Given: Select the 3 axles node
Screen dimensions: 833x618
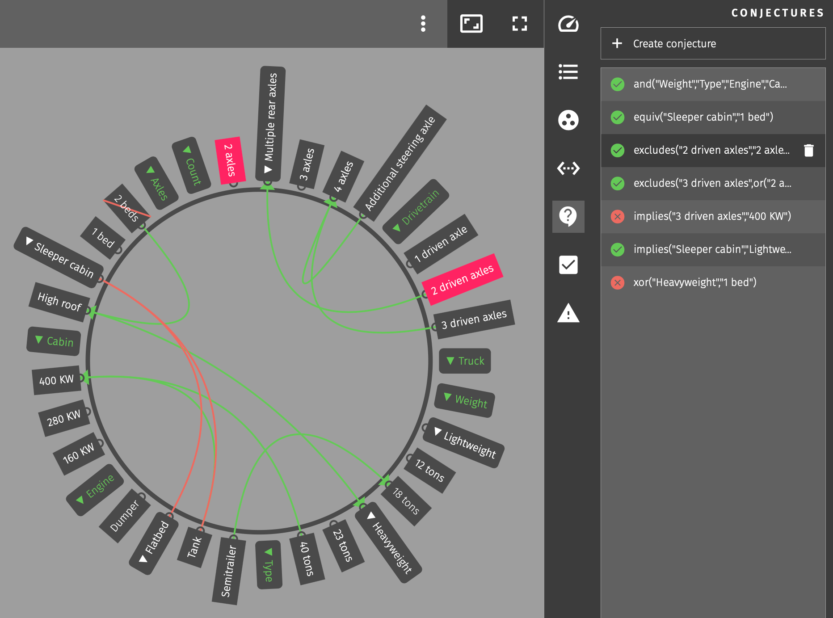Looking at the screenshot, I should (x=306, y=164).
